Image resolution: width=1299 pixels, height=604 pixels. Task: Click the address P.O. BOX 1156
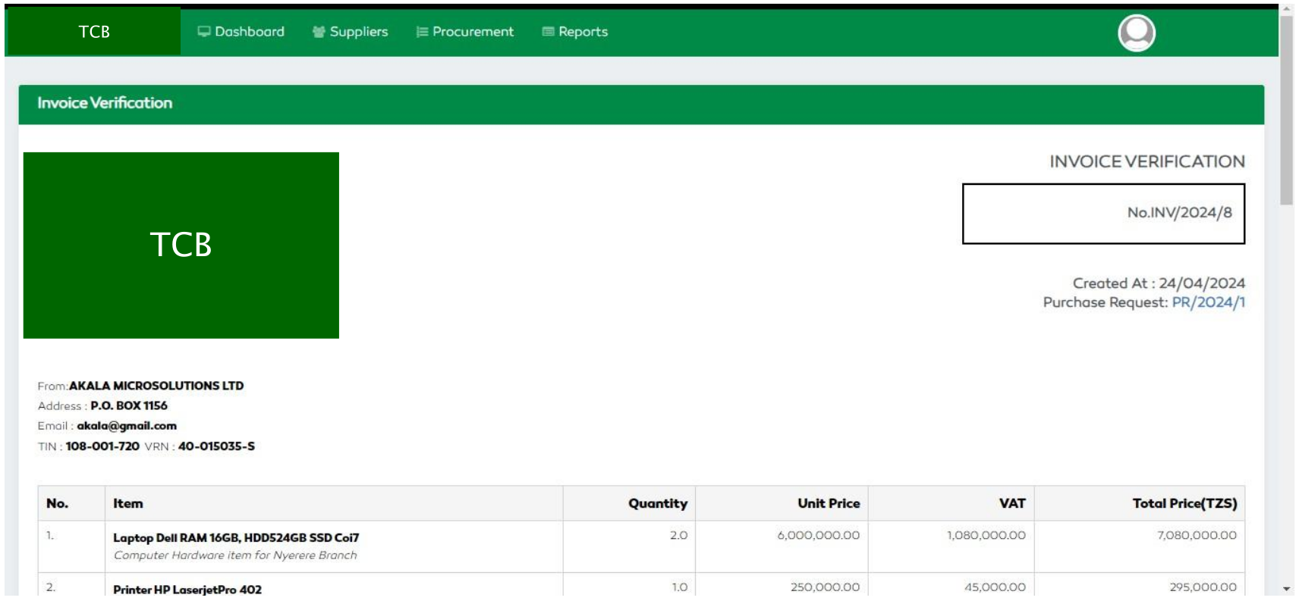[x=129, y=405]
